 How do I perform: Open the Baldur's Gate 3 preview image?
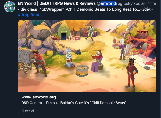point(87,56)
